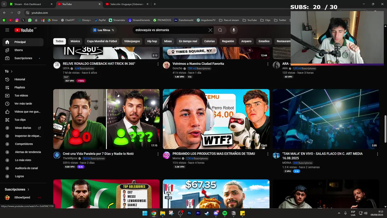Click the page vertical scrollbar thumb

click(385, 129)
